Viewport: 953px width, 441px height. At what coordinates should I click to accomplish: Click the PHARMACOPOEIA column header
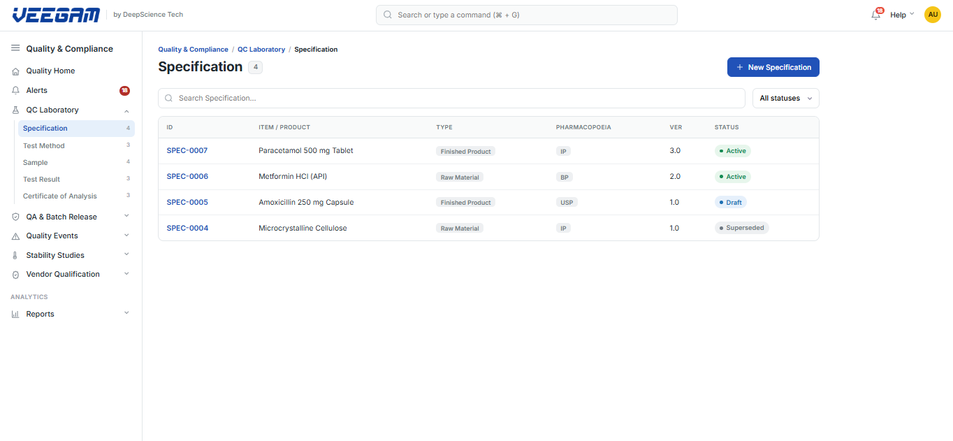point(583,127)
